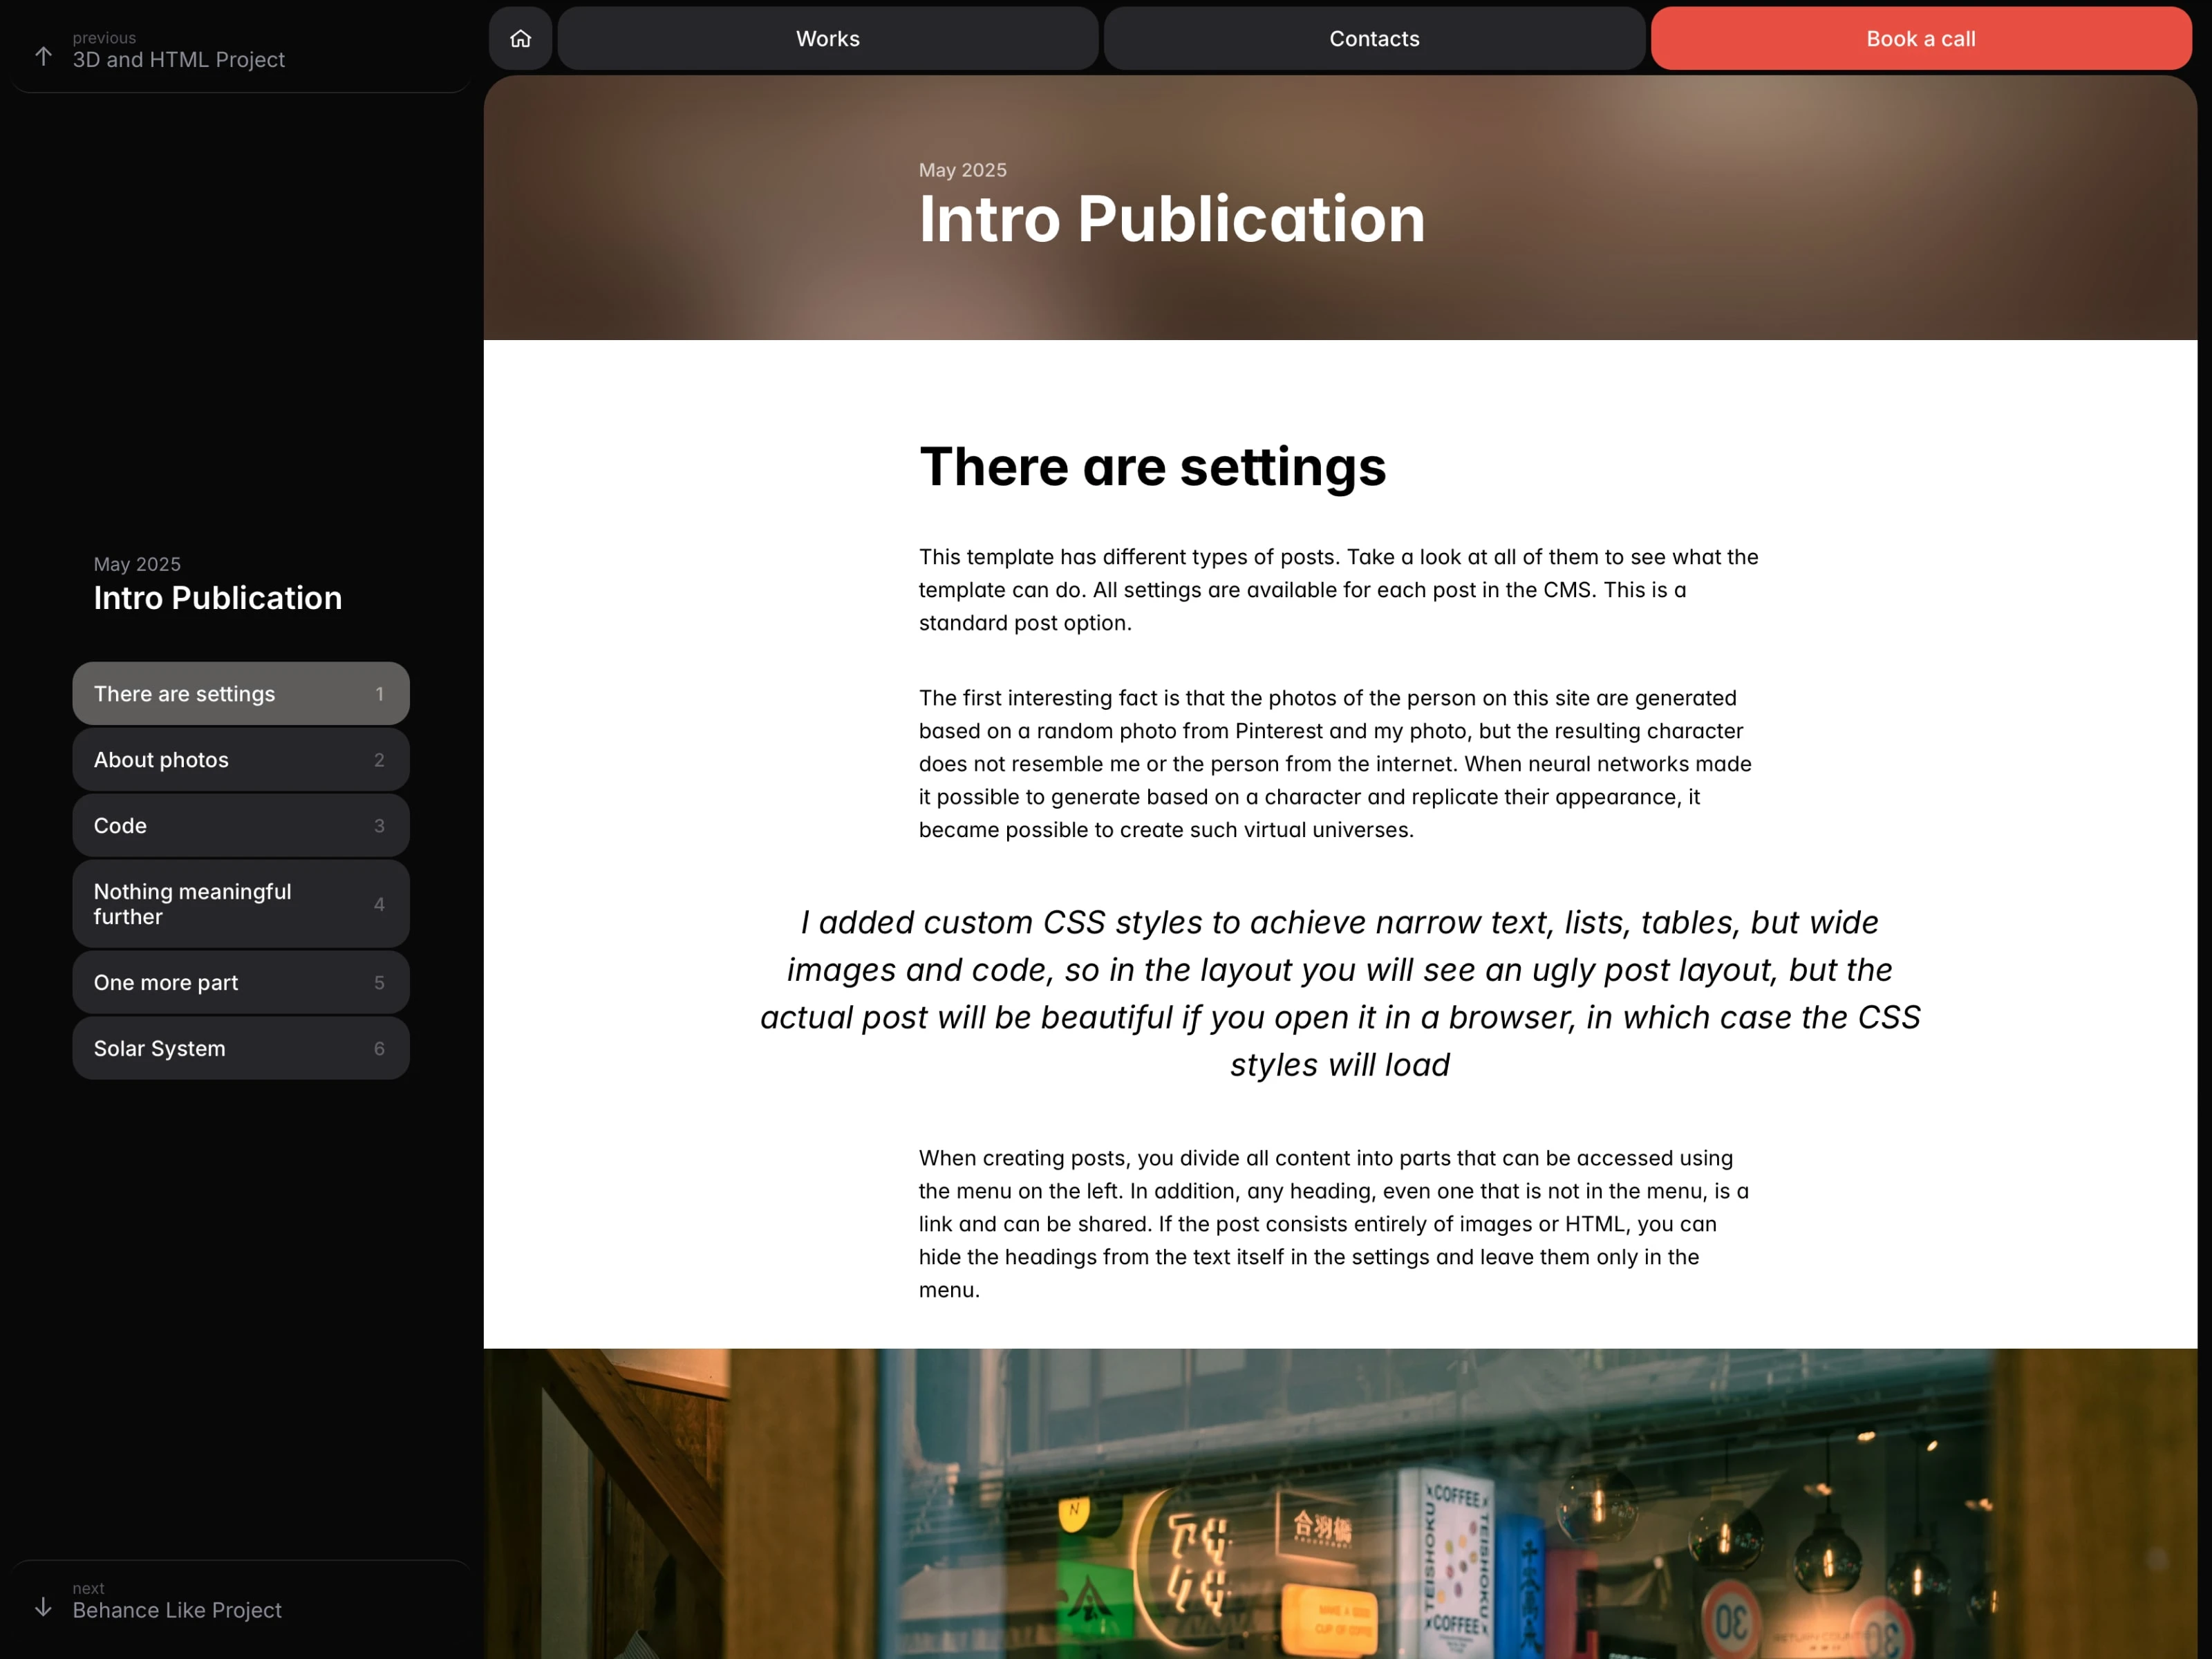Click the down arrow beside next project

click(43, 1606)
